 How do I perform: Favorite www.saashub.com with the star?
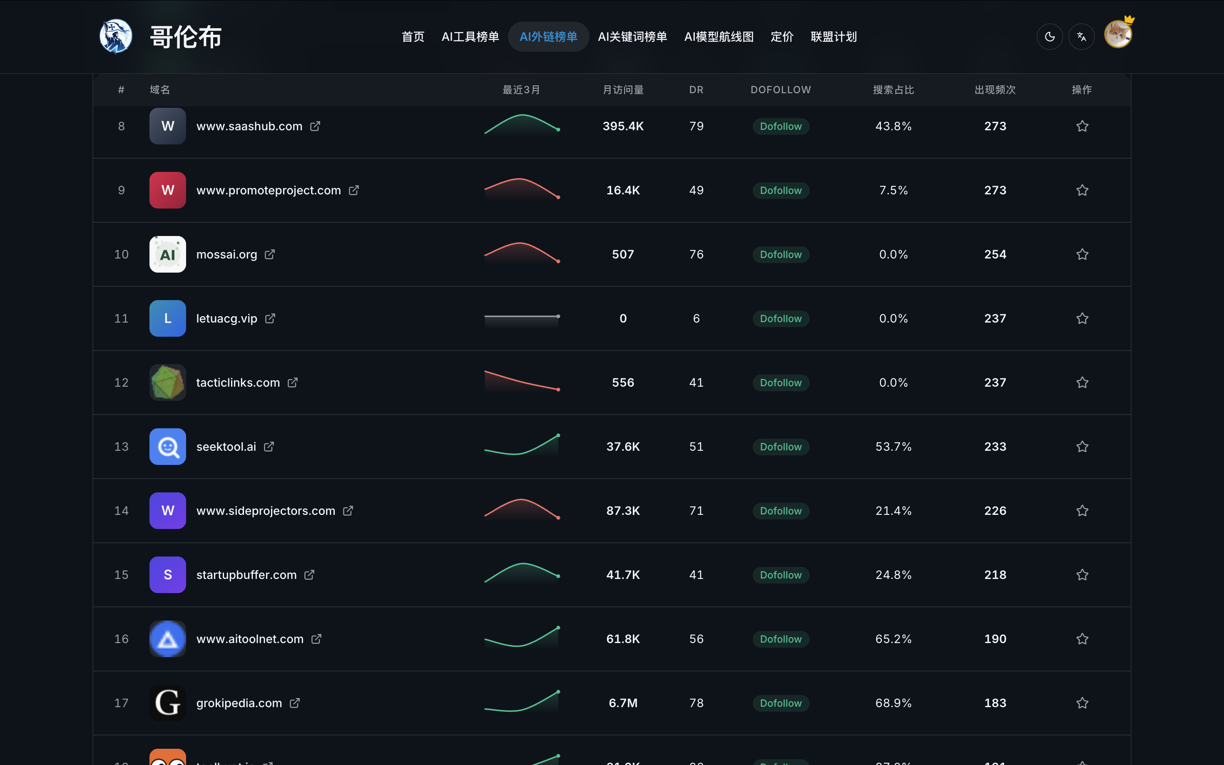point(1082,126)
